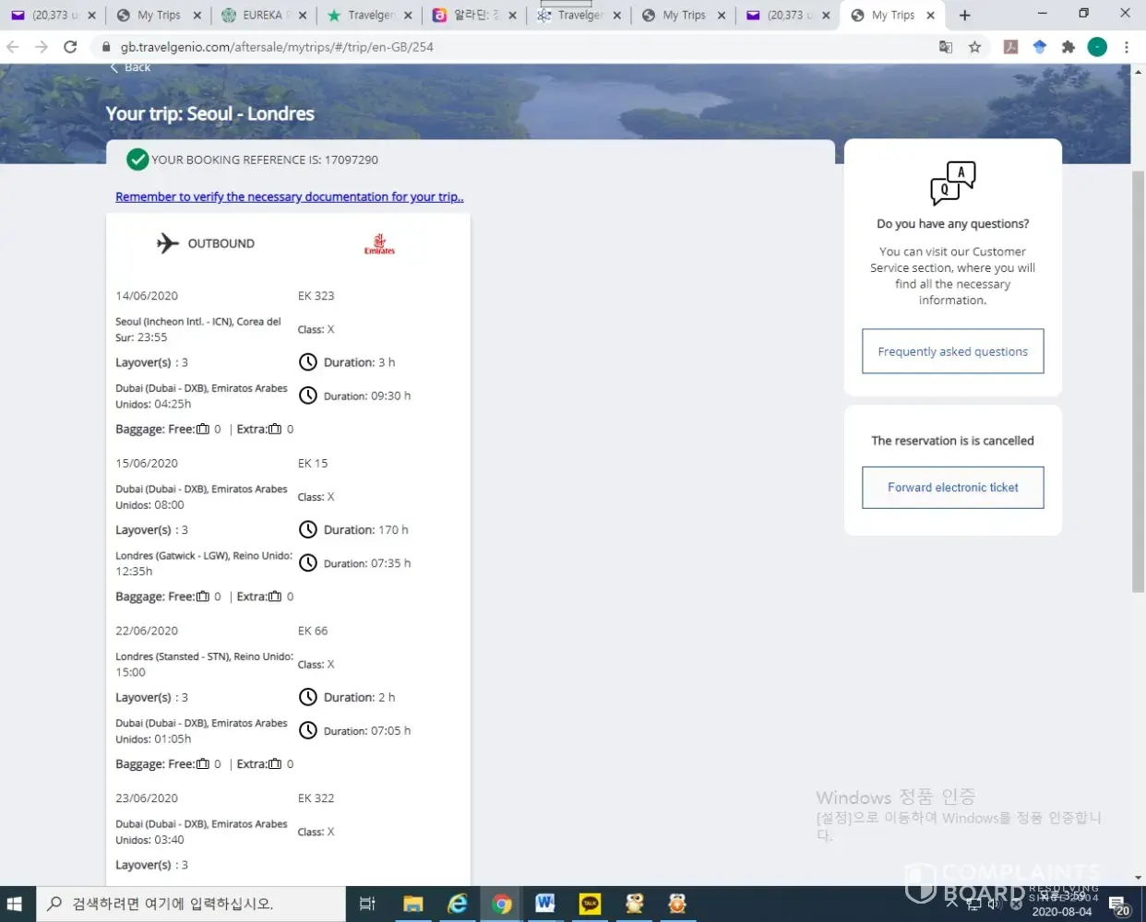Open the translate page icon in address bar
1146x922 pixels.
coord(946,46)
